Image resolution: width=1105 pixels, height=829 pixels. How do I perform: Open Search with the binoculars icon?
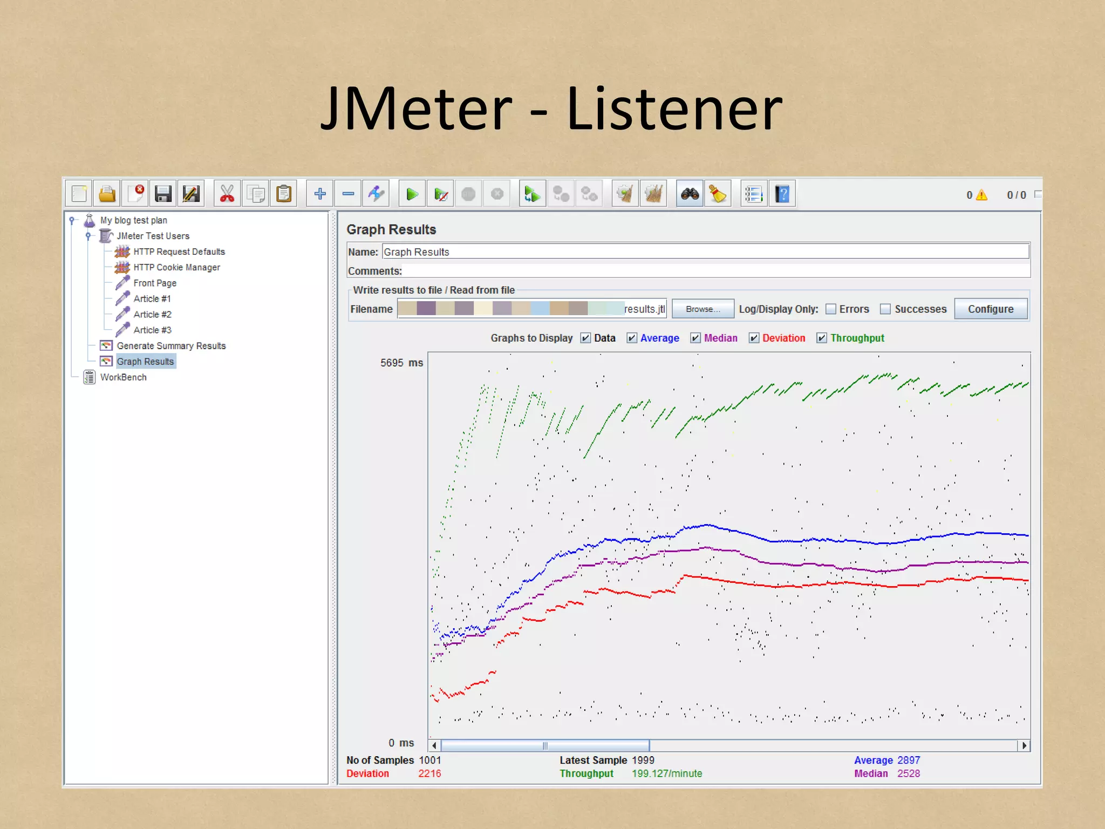tap(690, 194)
